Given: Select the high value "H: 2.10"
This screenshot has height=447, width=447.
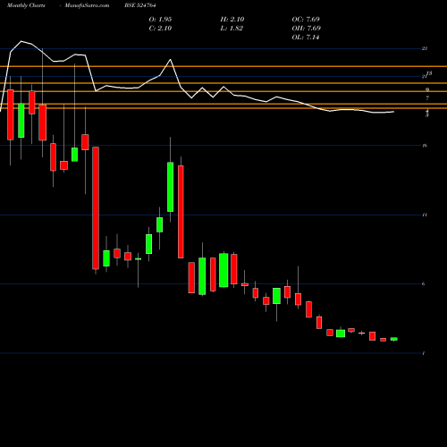Looking at the screenshot, I should [232, 20].
